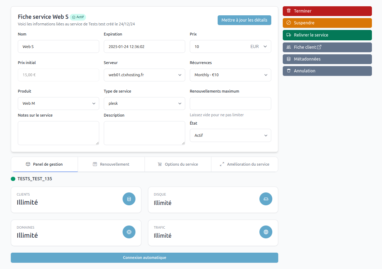This screenshot has height=269, width=382.
Task: Open the Options du service tab
Action: click(x=178, y=164)
